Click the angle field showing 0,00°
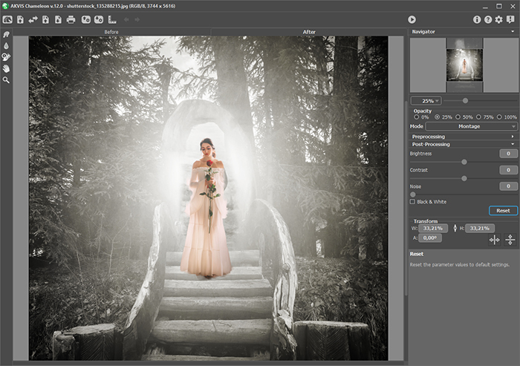Screen dimensions: 520x366 click(430, 238)
